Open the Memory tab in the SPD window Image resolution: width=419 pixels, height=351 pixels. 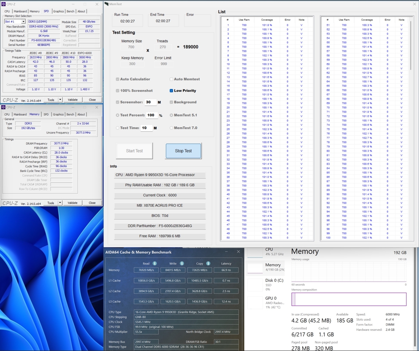pyautogui.click(x=34, y=11)
